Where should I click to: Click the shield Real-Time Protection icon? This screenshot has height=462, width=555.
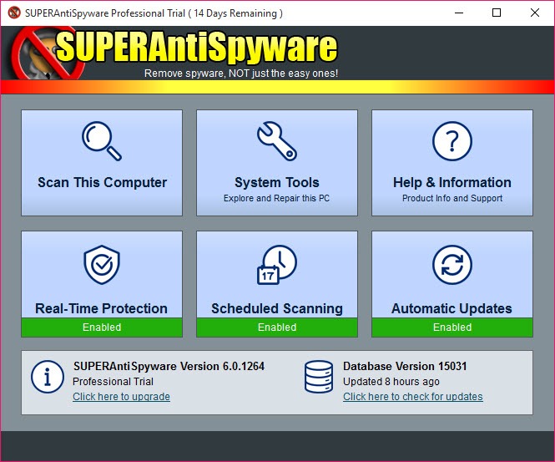[101, 265]
